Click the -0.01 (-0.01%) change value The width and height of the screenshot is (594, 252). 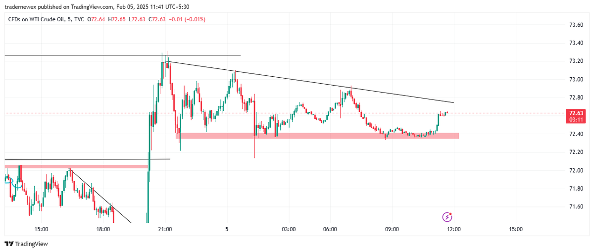pyautogui.click(x=187, y=19)
